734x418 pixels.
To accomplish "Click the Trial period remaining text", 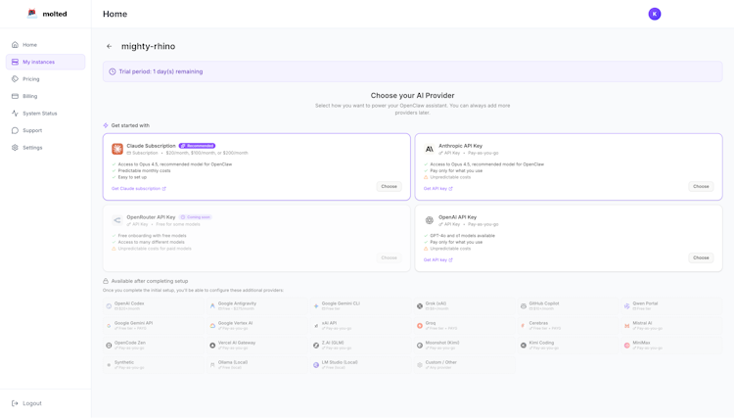I will [161, 71].
